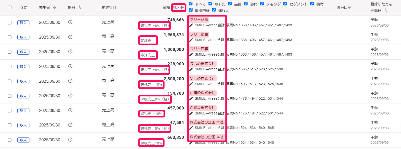Click the sort arrows beside 登録日 header

tap(386, 10)
